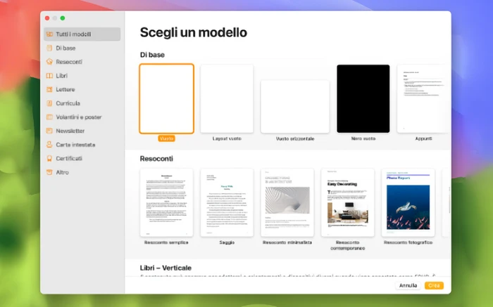
Task: Click the Libri – Verticale section heading
Action: click(x=166, y=268)
